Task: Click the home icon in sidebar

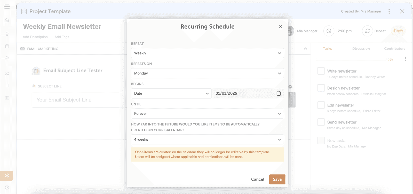Action: (x=7, y=20)
